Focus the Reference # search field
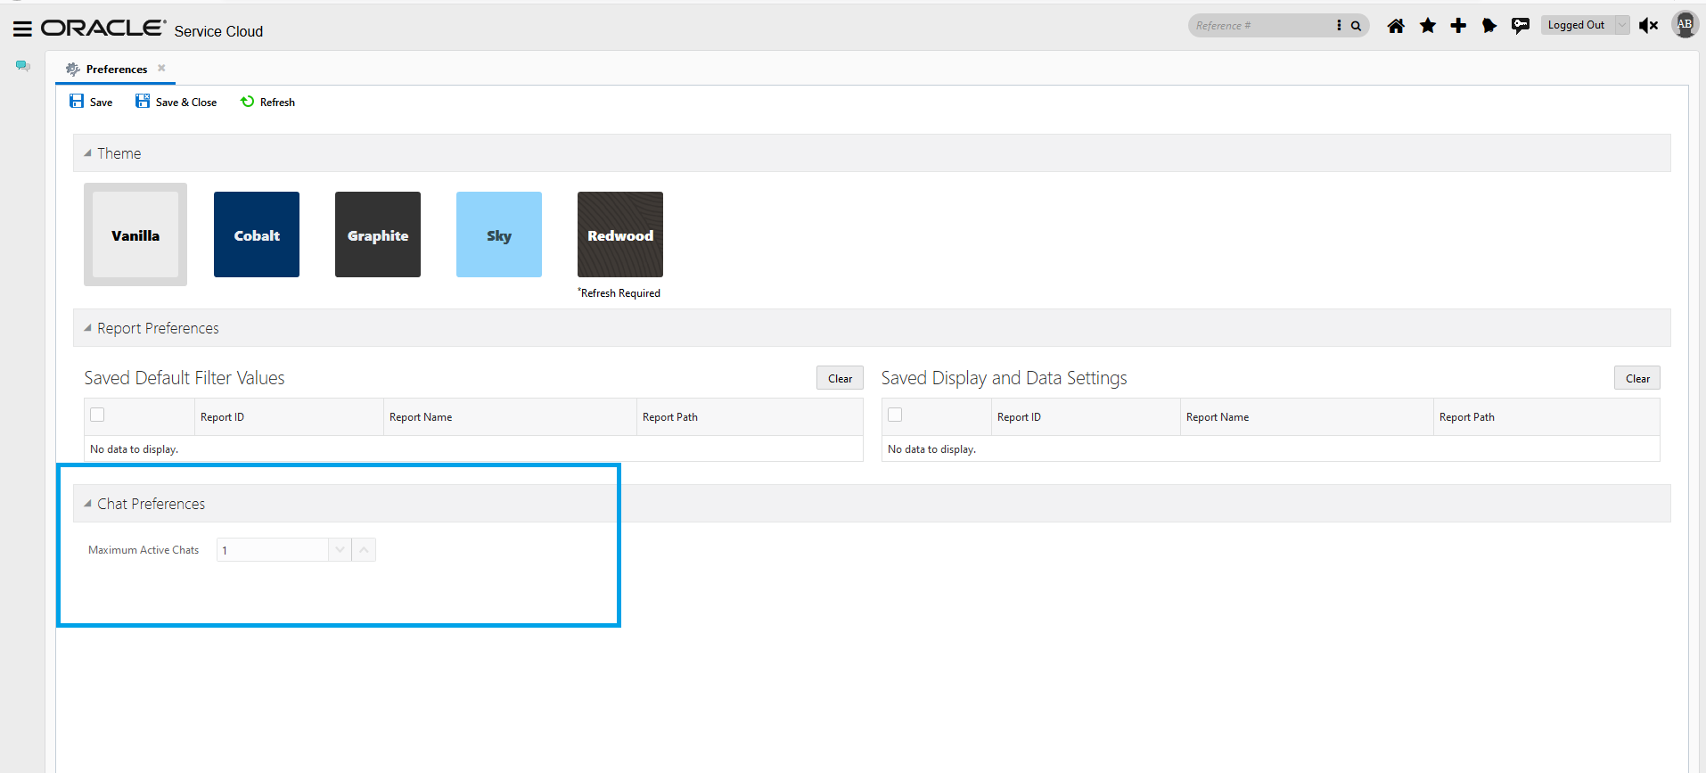The width and height of the screenshot is (1706, 773). pos(1261,25)
